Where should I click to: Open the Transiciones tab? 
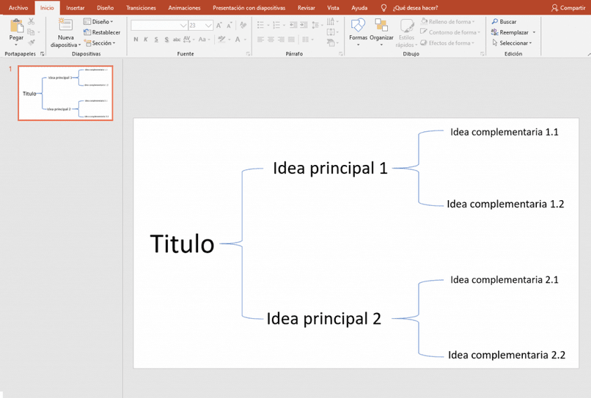141,8
